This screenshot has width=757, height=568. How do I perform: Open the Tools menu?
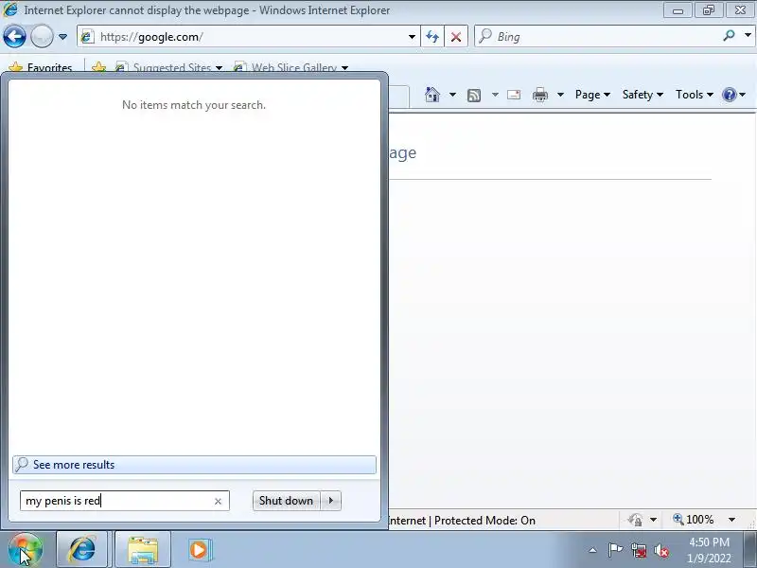coord(695,95)
